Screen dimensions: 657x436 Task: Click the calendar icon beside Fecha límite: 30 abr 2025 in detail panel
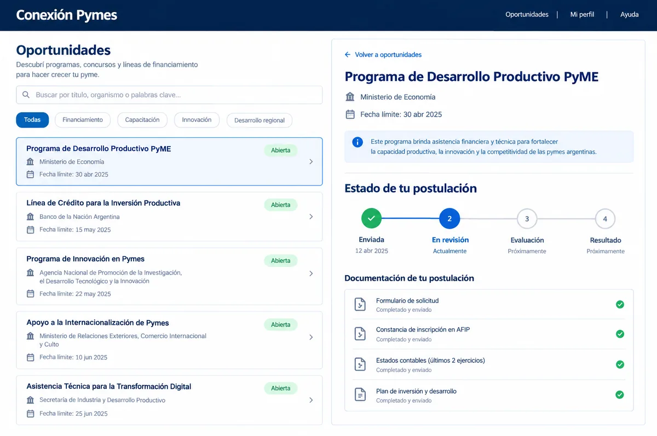350,114
